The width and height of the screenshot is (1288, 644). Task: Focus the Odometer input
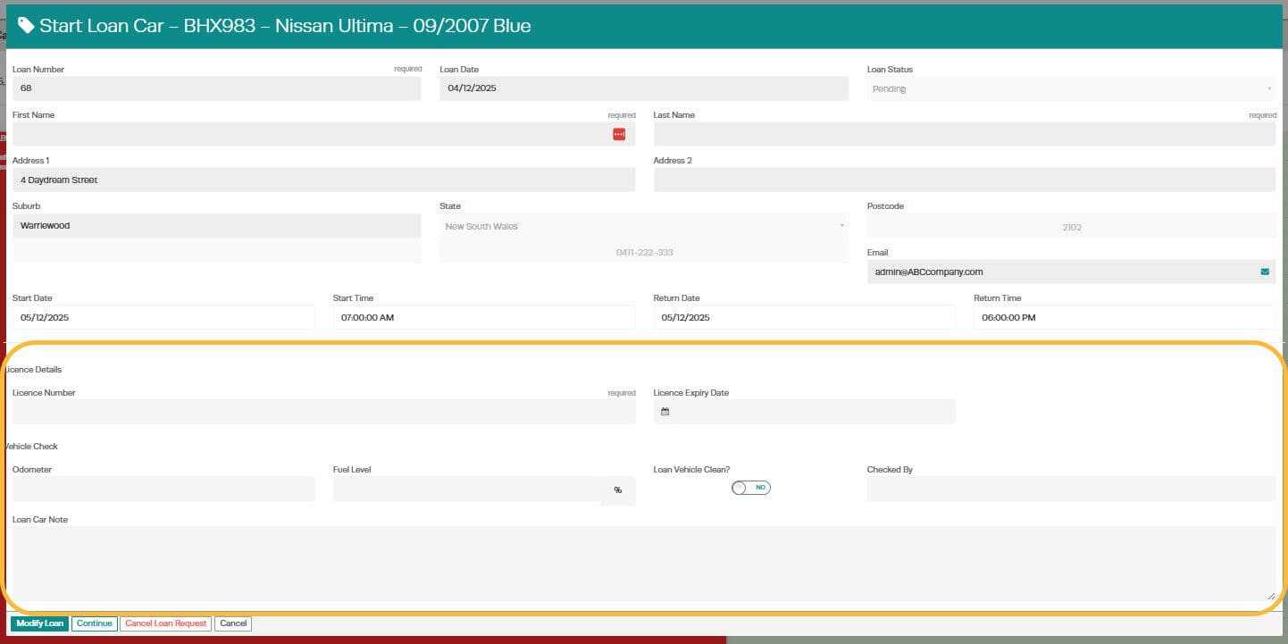163,489
